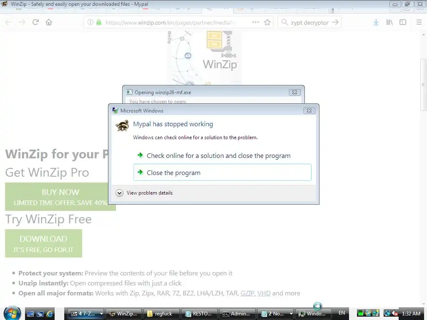The image size is (427, 320).
Task: Expand View problem details chevron
Action: pos(119,193)
